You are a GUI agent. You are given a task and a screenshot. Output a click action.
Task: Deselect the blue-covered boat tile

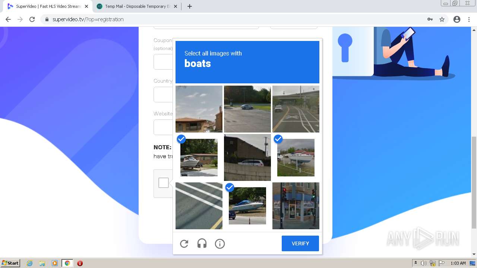[247, 206]
